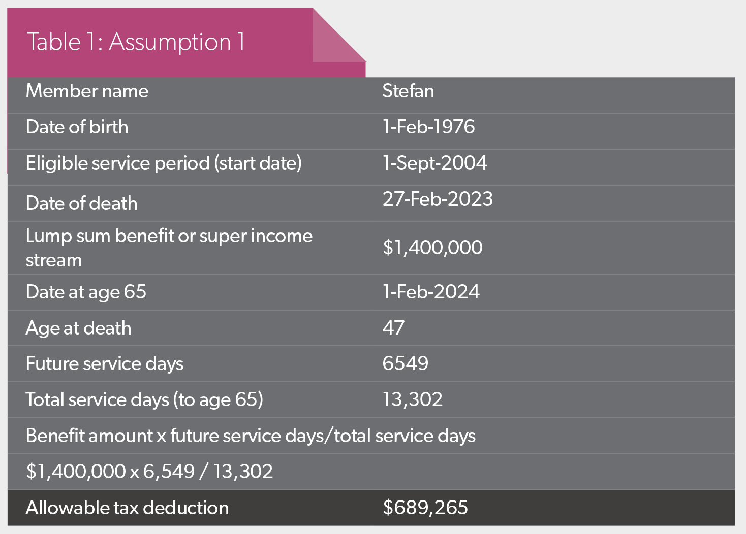The image size is (746, 534).
Task: Select the 1-Sept-2004 date value
Action: tap(434, 163)
